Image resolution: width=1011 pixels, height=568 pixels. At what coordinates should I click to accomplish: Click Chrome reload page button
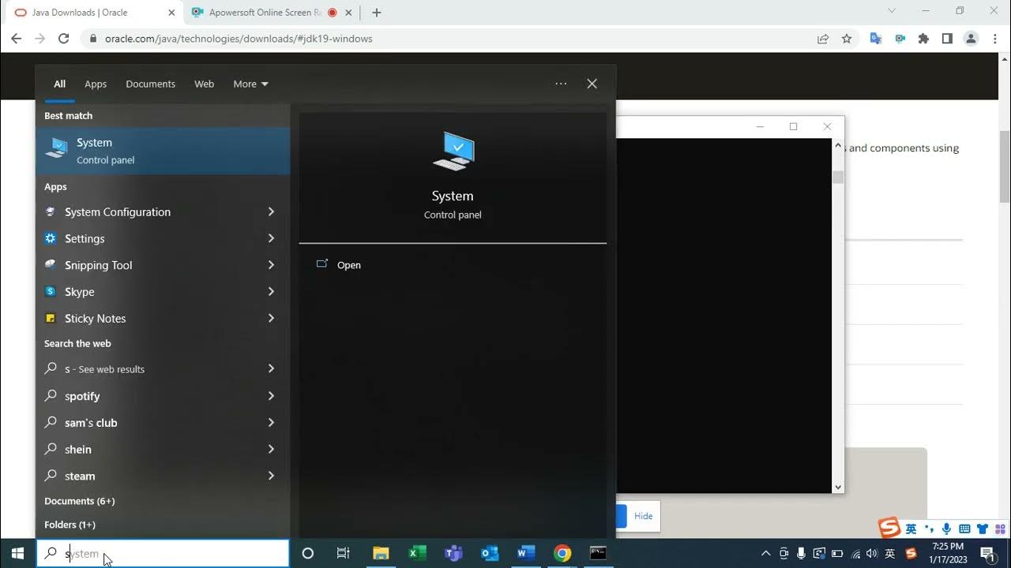pyautogui.click(x=64, y=39)
